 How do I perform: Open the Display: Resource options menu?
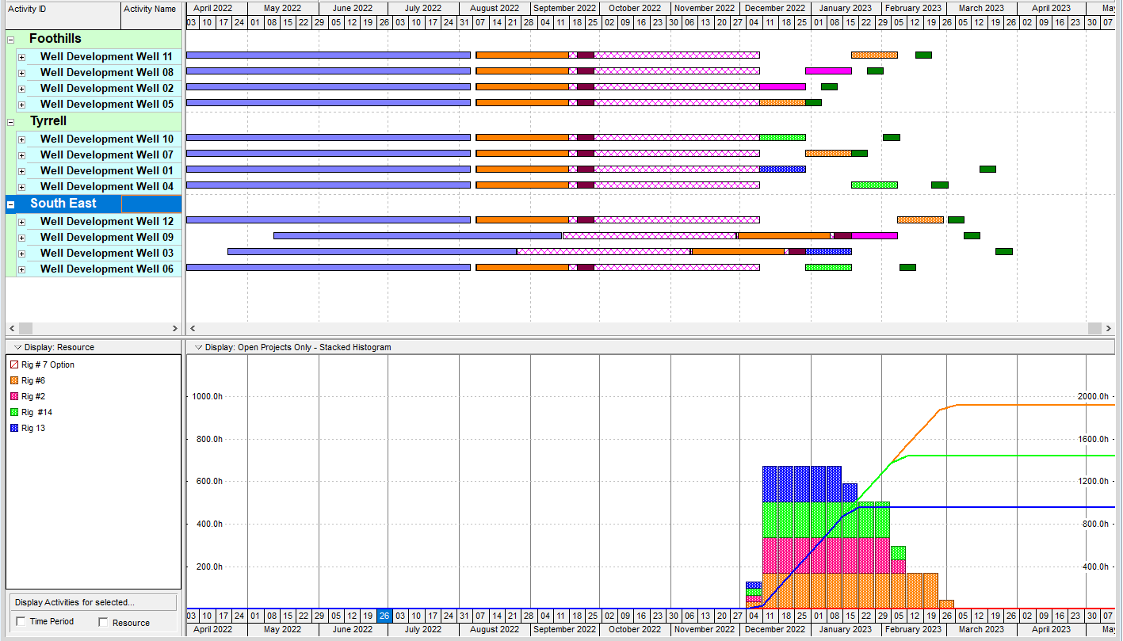pos(17,347)
